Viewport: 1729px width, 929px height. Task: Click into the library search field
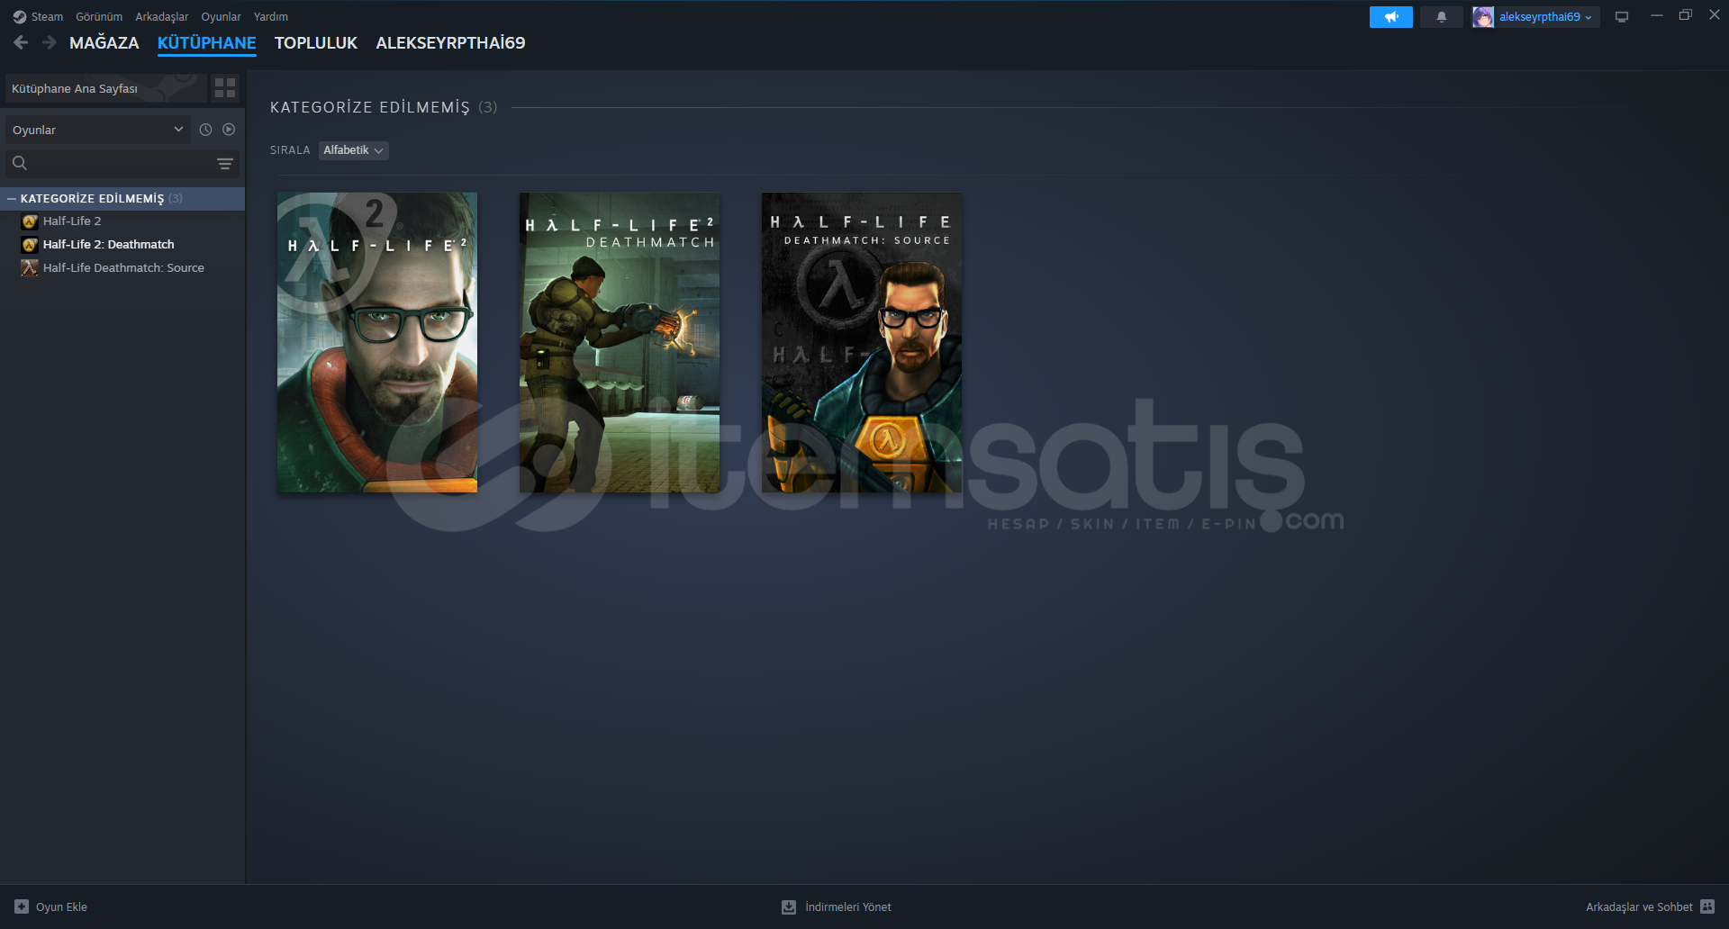pyautogui.click(x=121, y=163)
